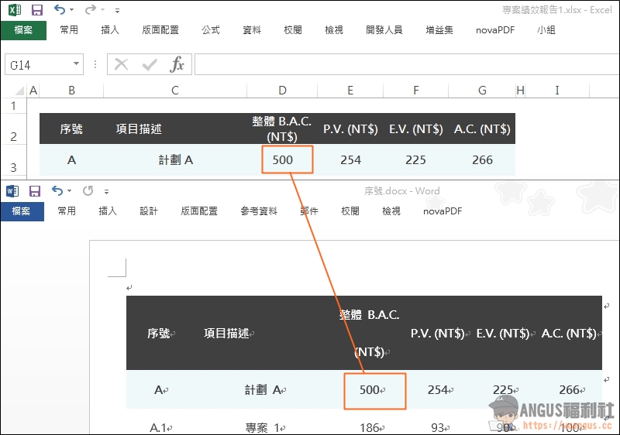
Task: Click the blue 檔案 button in Word
Action: 22,211
